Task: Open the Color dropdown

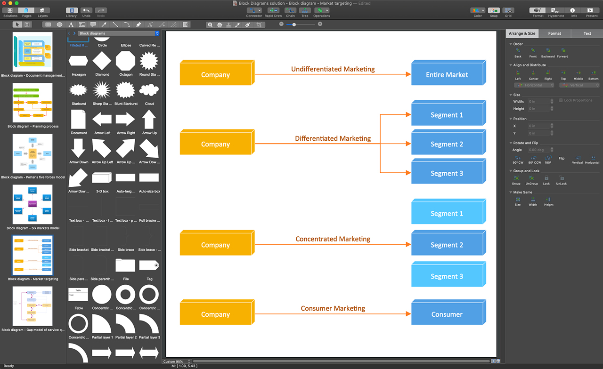Action: click(478, 10)
